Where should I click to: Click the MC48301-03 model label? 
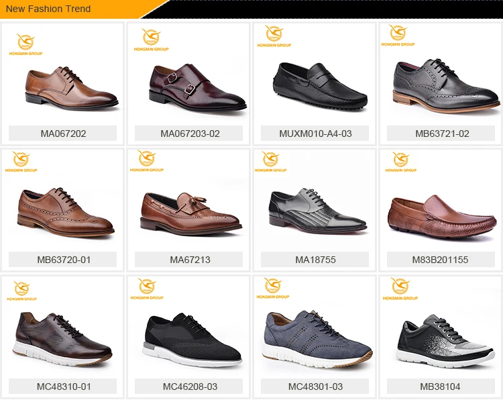[315, 387]
